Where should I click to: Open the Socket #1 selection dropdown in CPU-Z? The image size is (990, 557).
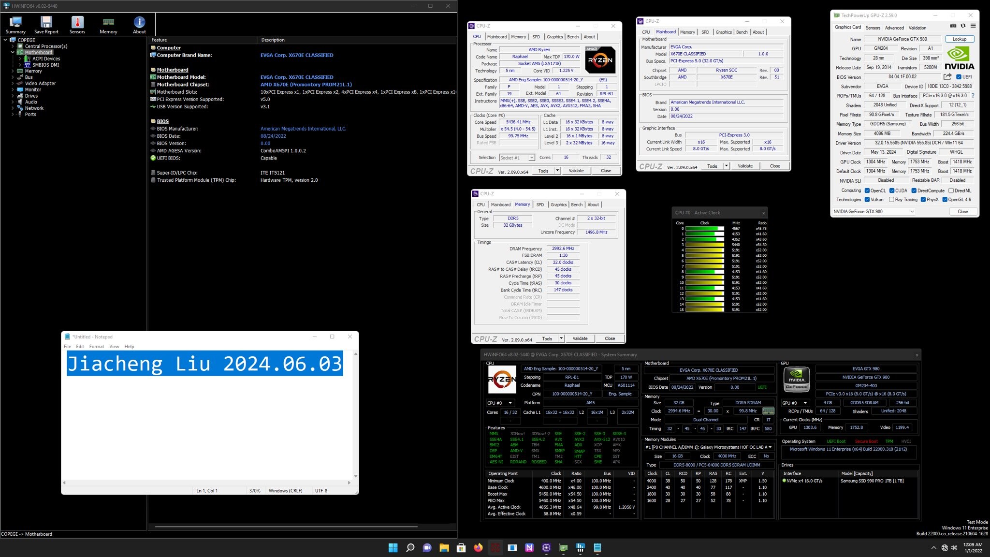click(x=532, y=157)
